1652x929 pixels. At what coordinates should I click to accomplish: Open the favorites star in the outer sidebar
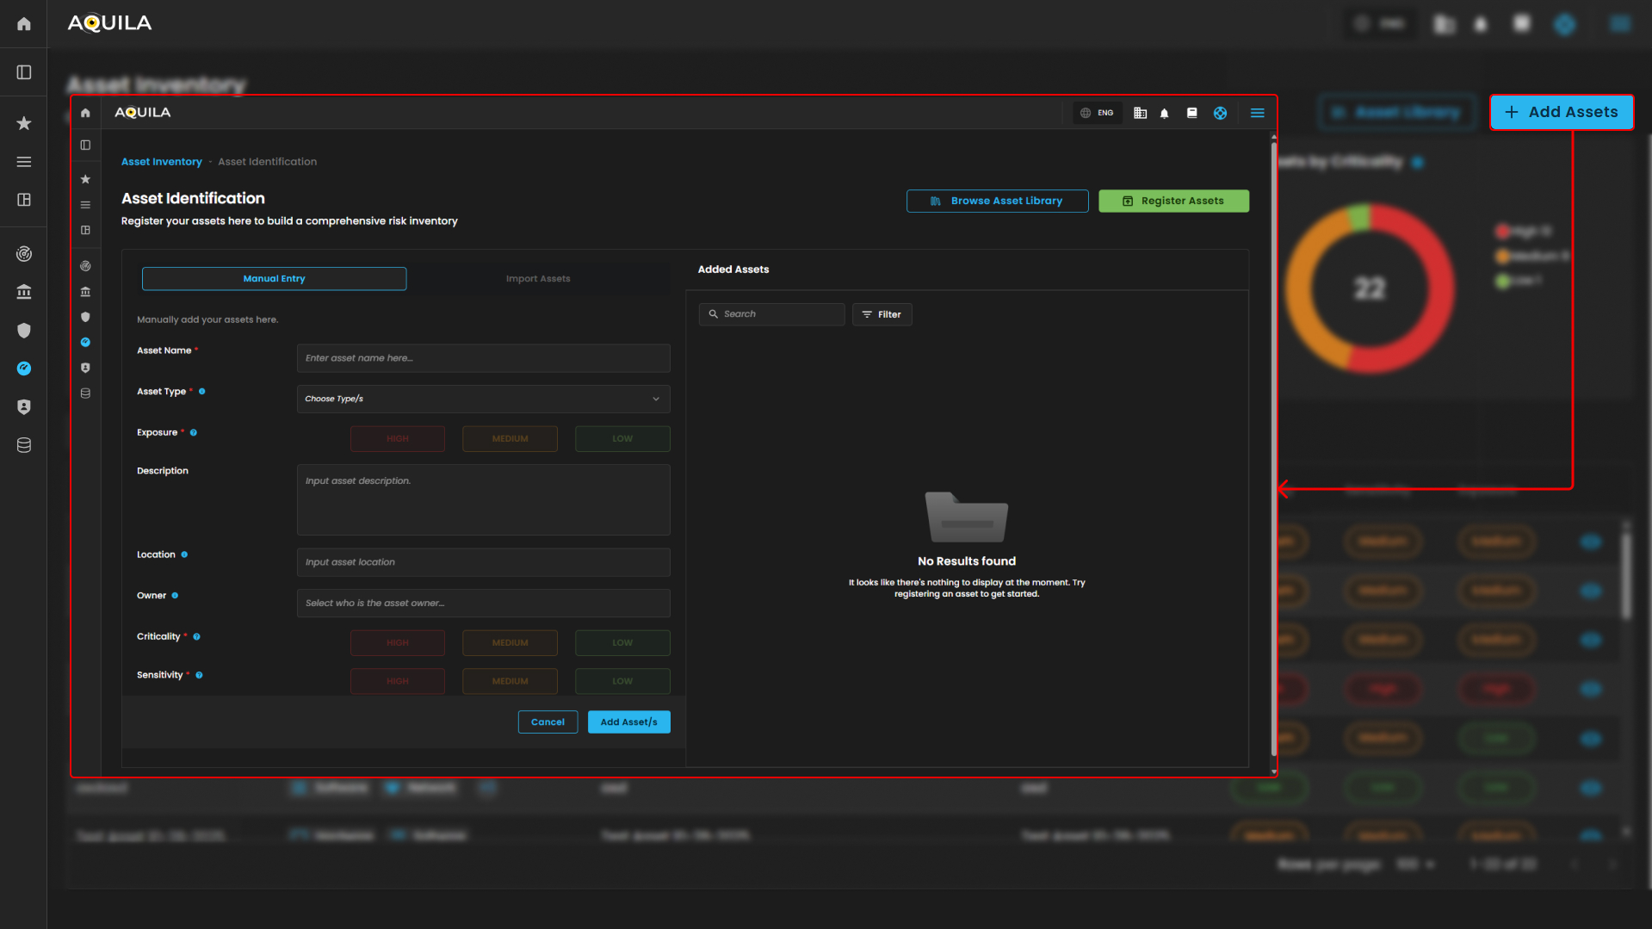point(24,123)
